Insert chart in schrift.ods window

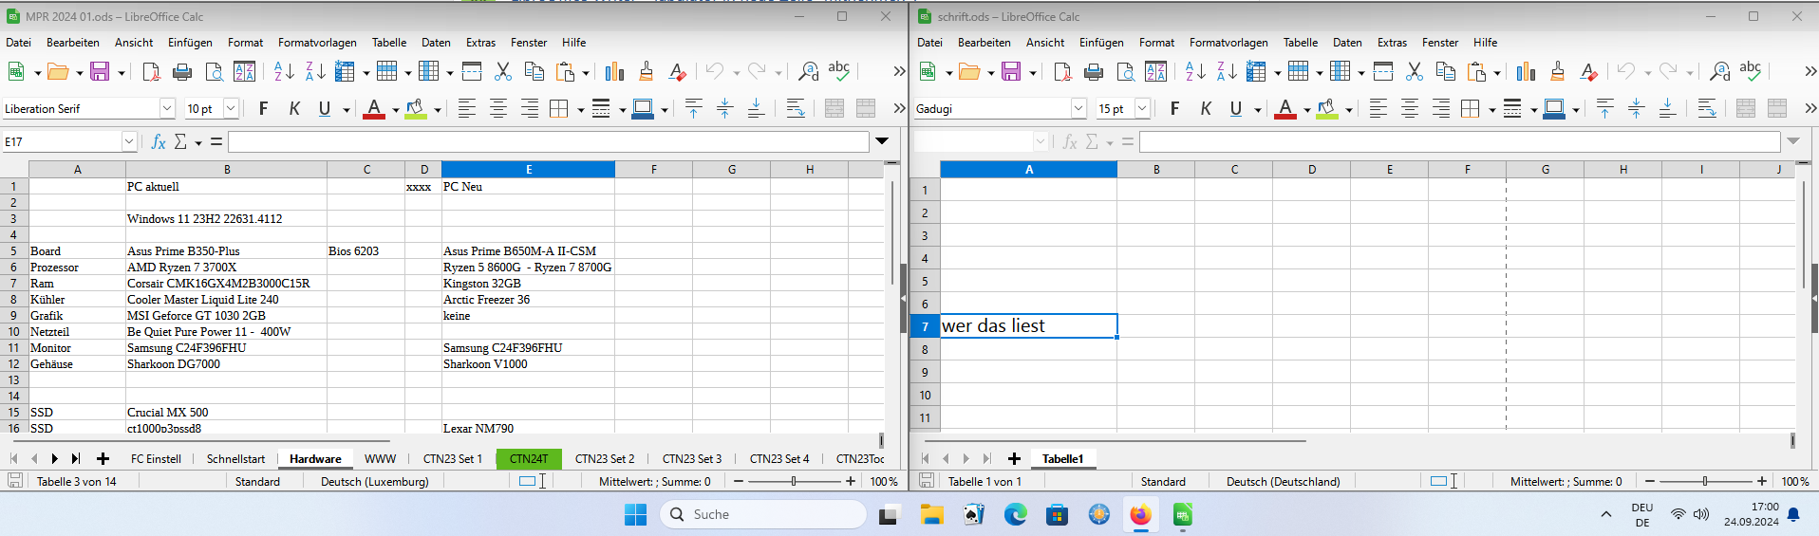[x=1526, y=71]
